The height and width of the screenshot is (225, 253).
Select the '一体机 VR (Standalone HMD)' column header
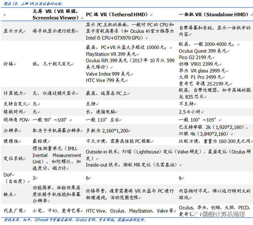(214, 14)
